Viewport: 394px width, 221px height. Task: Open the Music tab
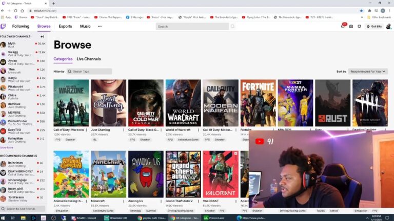point(85,26)
